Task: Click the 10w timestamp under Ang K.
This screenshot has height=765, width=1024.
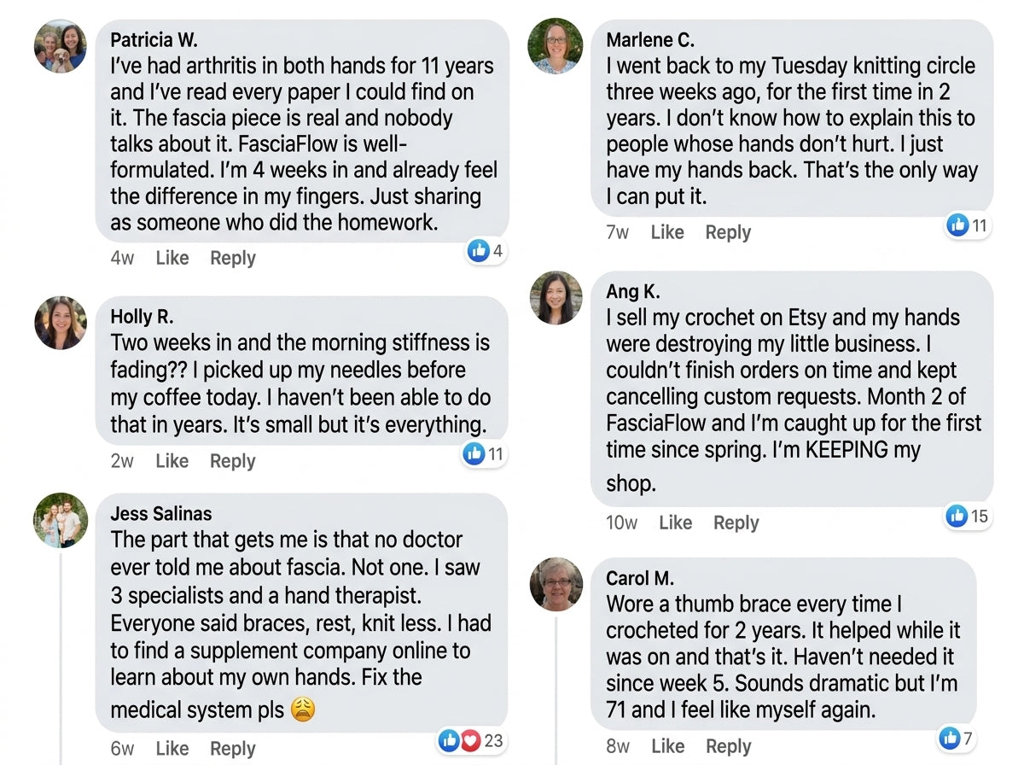Action: 621,523
